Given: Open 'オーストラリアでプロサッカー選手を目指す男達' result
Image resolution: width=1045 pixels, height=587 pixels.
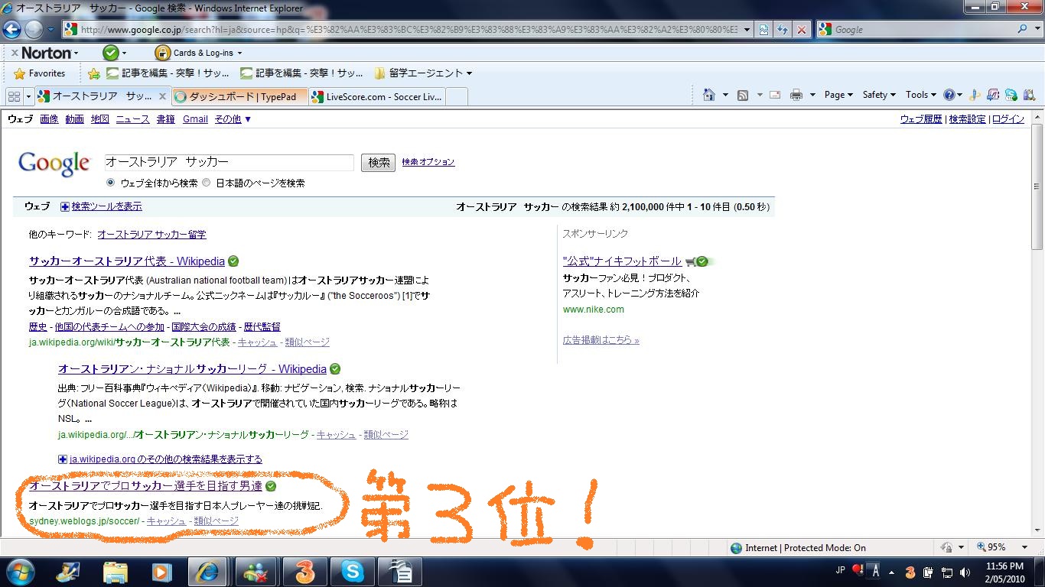Looking at the screenshot, I should [145, 486].
